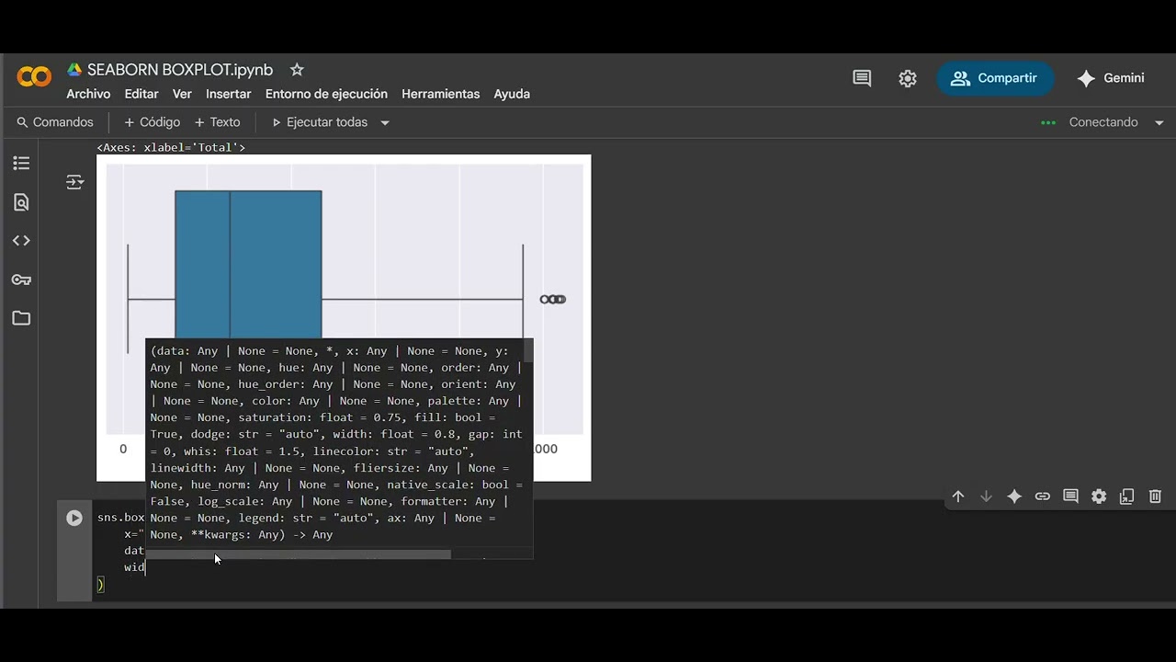Move cell down arrow icon

click(986, 496)
